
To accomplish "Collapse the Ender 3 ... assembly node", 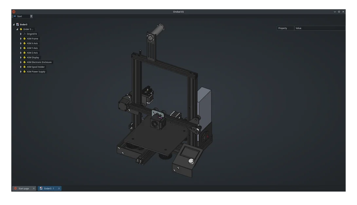I will tap(17, 29).
